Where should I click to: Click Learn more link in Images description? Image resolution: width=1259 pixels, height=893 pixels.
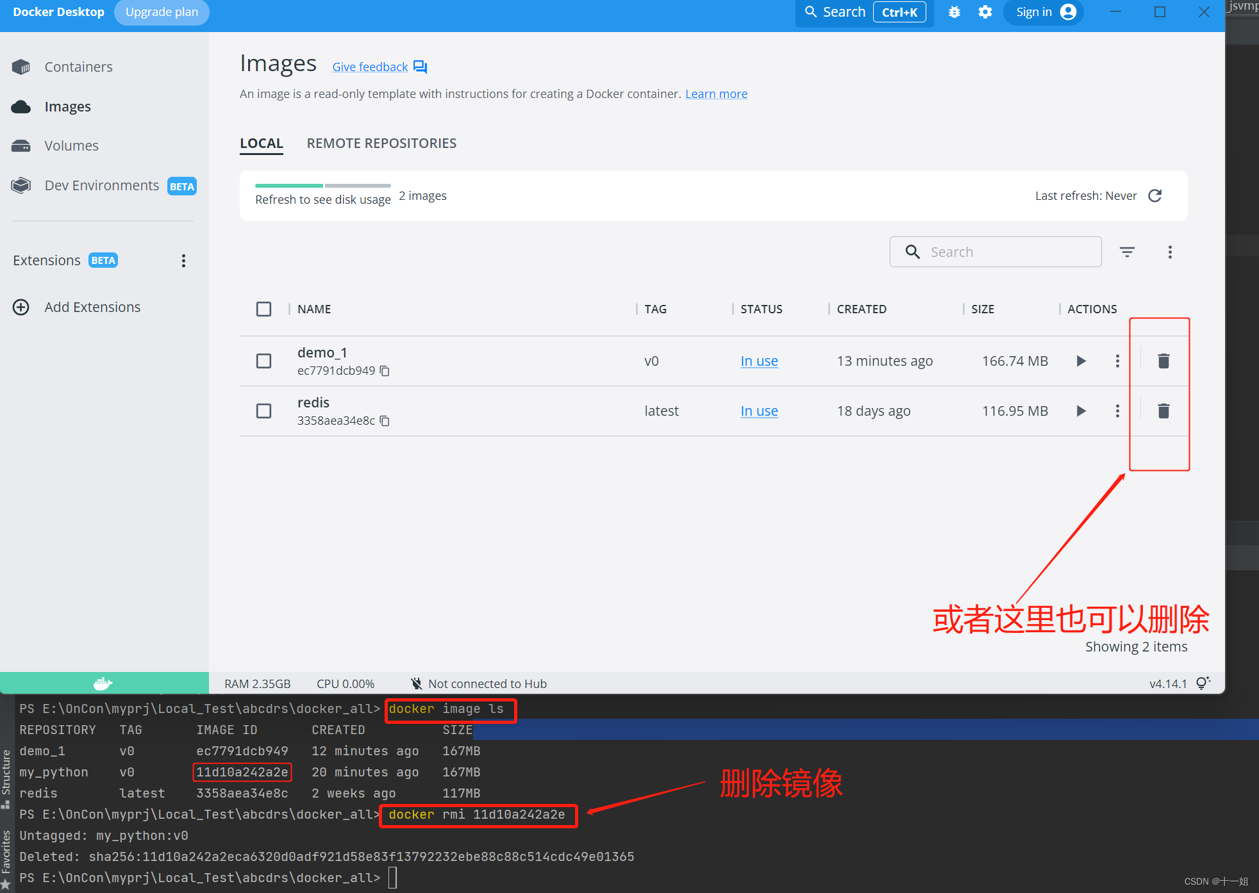click(717, 94)
